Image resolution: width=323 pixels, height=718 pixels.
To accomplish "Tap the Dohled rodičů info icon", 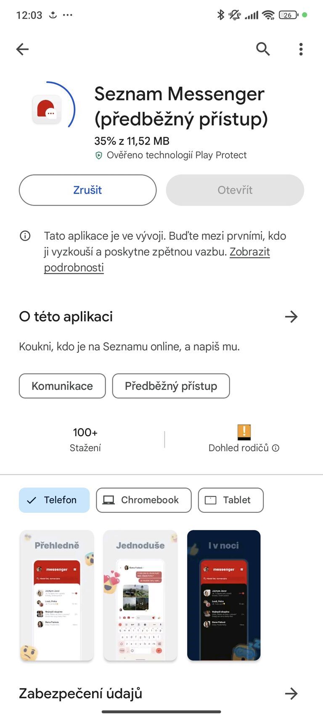I will 275,448.
